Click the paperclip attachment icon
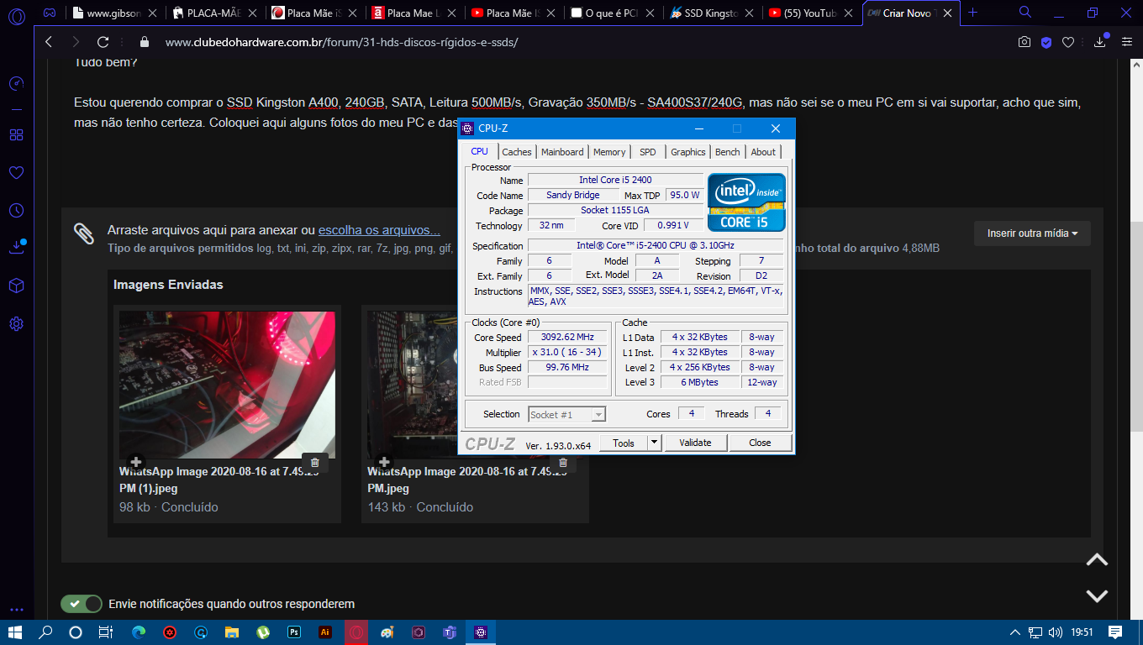The width and height of the screenshot is (1143, 645). tap(83, 233)
